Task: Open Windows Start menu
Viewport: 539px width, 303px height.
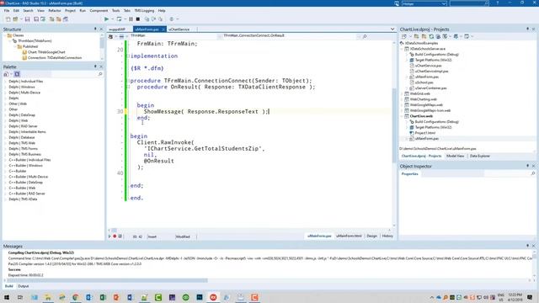Action: click(7, 297)
